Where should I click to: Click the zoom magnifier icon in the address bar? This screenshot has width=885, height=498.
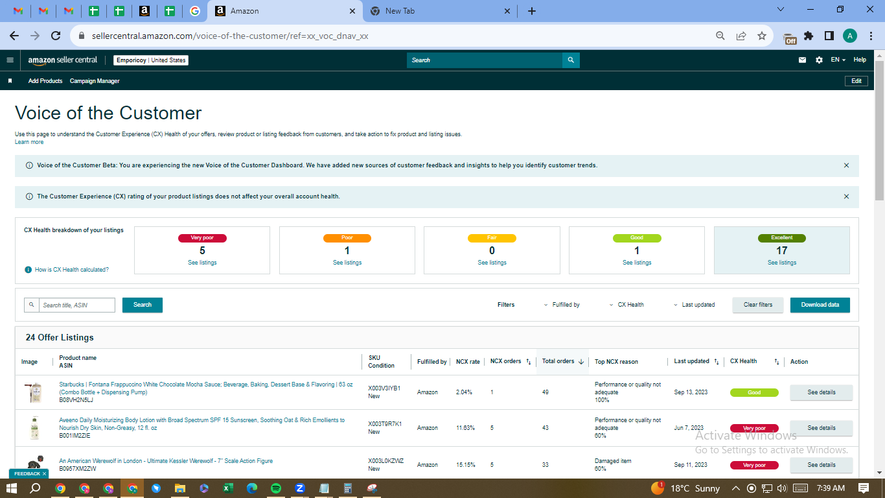(720, 36)
